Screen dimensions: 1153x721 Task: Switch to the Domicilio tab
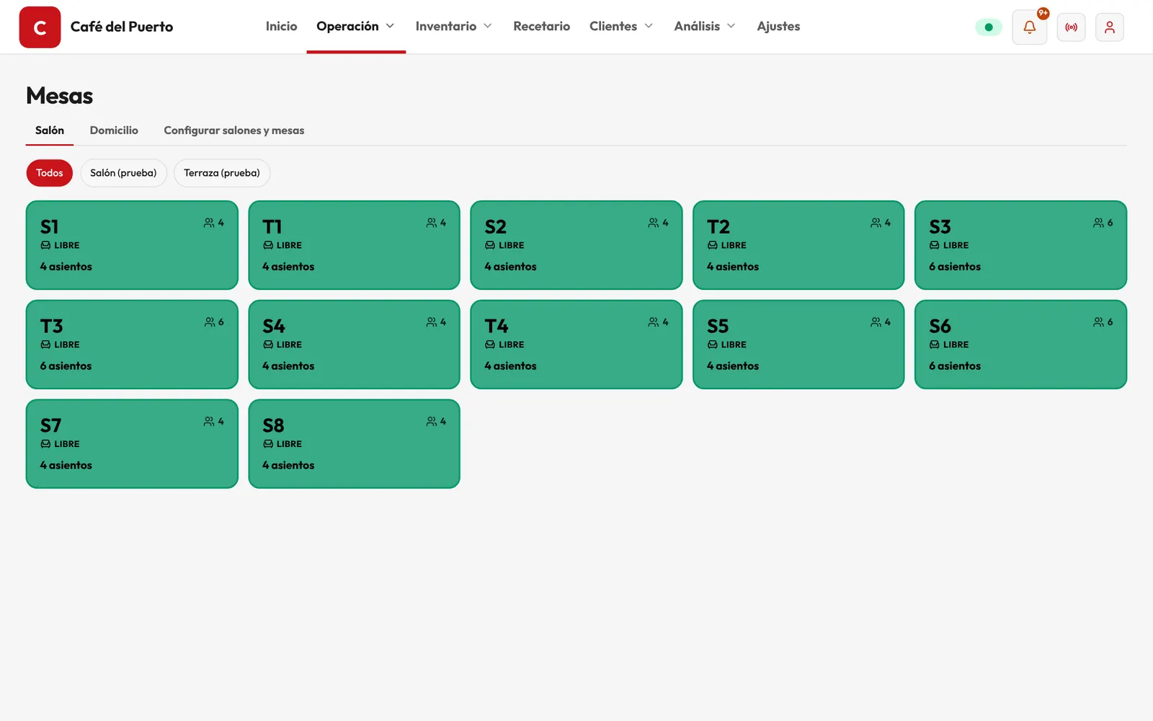114,131
